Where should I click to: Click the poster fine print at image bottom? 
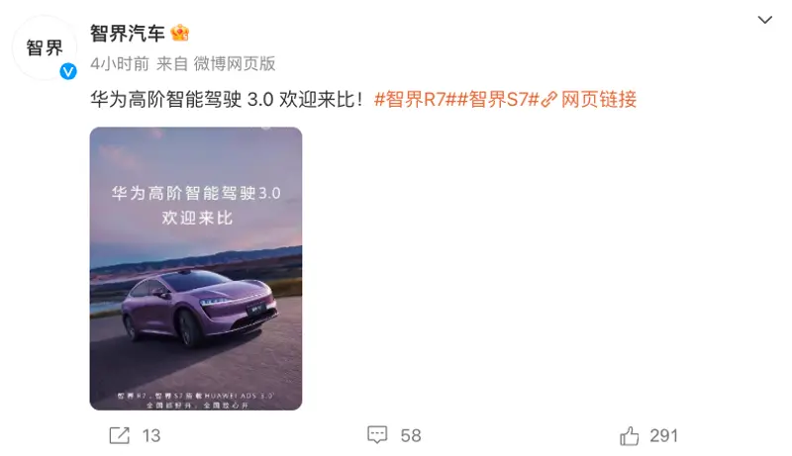(x=196, y=401)
